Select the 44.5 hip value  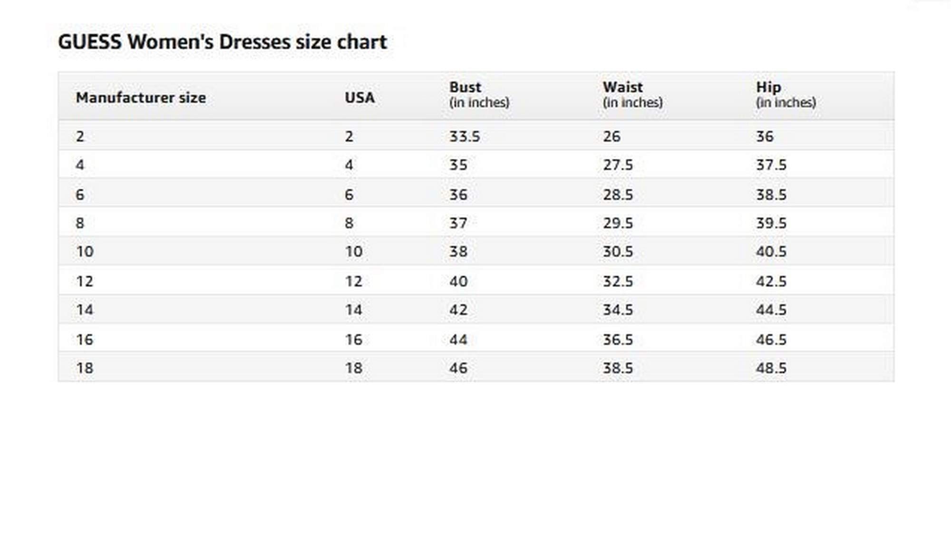coord(771,310)
